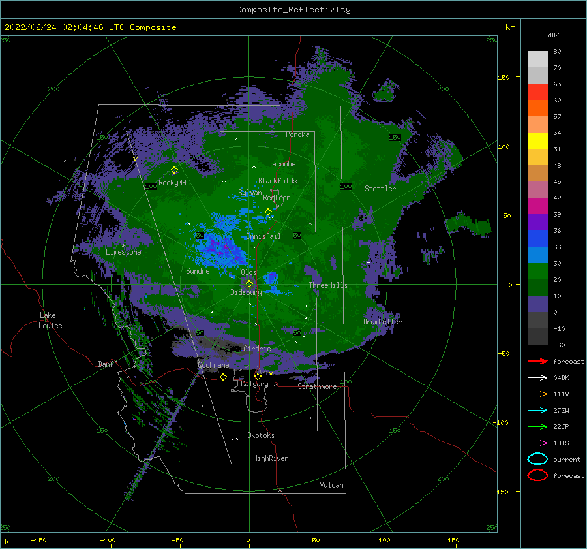The height and width of the screenshot is (549, 587).
Task: Click the Sylvan label on map
Action: pyautogui.click(x=250, y=193)
